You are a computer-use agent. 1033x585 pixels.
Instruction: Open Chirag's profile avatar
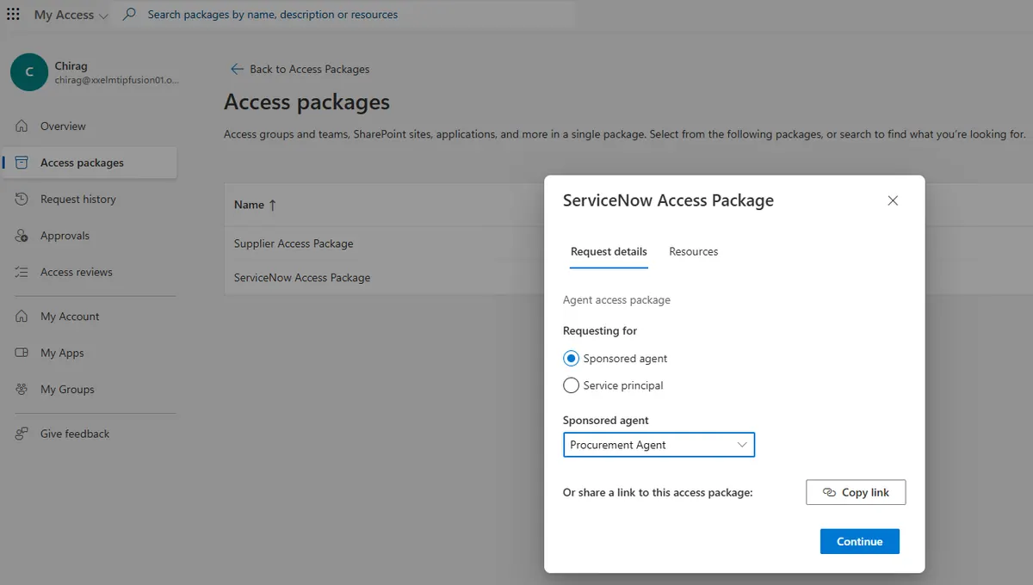(x=29, y=72)
